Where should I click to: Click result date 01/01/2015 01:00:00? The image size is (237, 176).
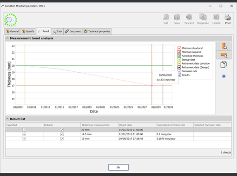[x=137, y=134]
